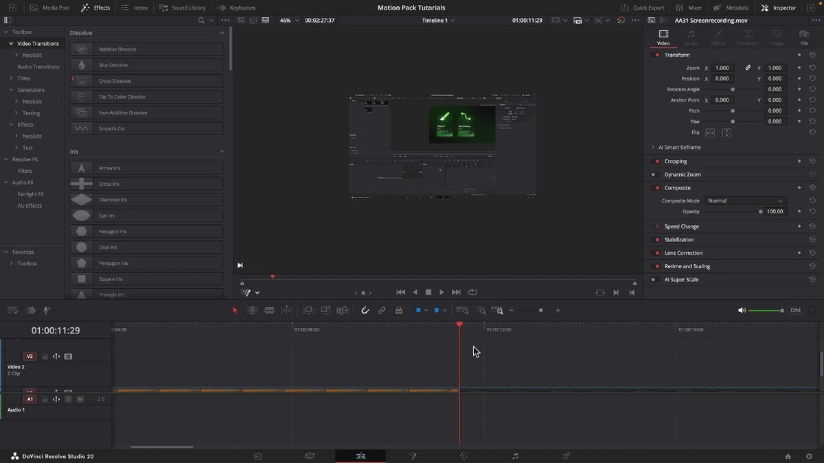The image size is (824, 463).
Task: Add a blue flag to clip
Action: 418,311
